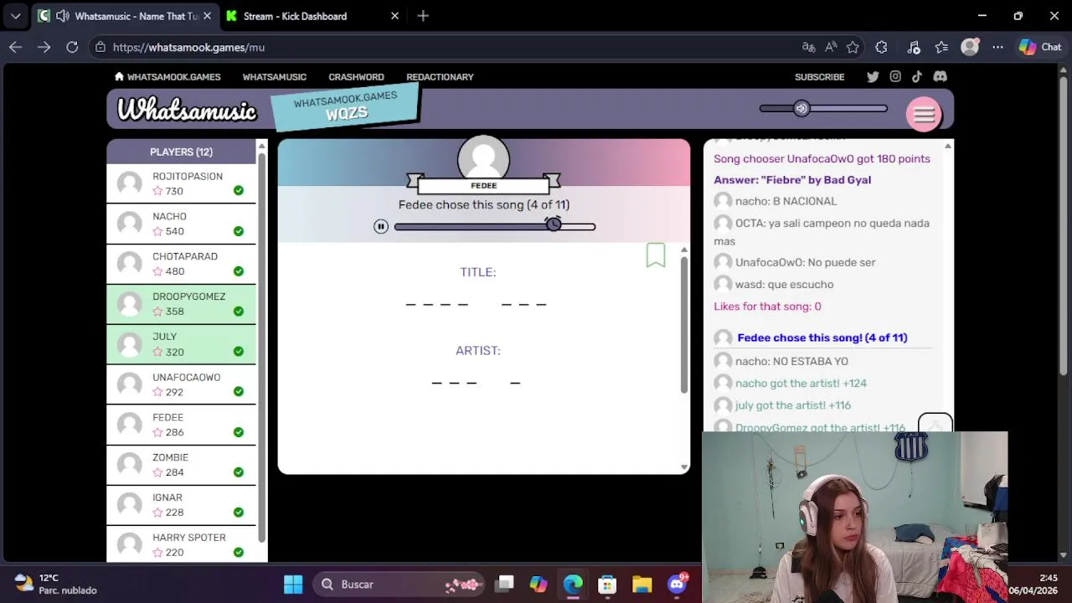Click Fedee's avatar above the song
1072x603 pixels.
(483, 157)
